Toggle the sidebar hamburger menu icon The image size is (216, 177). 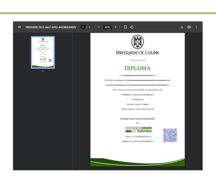point(19,27)
